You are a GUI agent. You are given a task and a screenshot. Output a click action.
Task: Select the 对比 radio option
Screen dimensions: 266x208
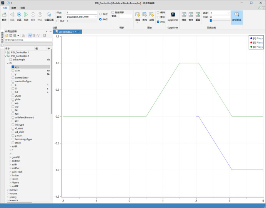click(x=158, y=22)
